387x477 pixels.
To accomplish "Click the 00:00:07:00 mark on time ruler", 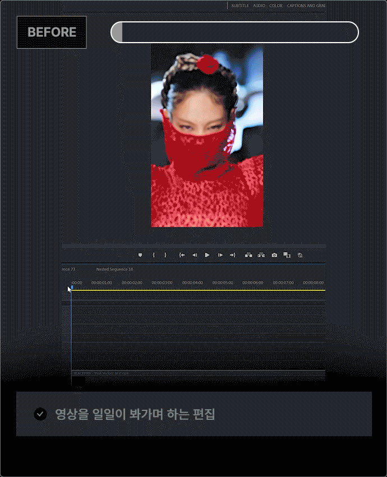I will 283,283.
